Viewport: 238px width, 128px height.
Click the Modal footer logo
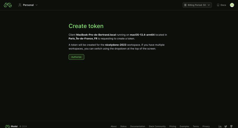(11, 126)
